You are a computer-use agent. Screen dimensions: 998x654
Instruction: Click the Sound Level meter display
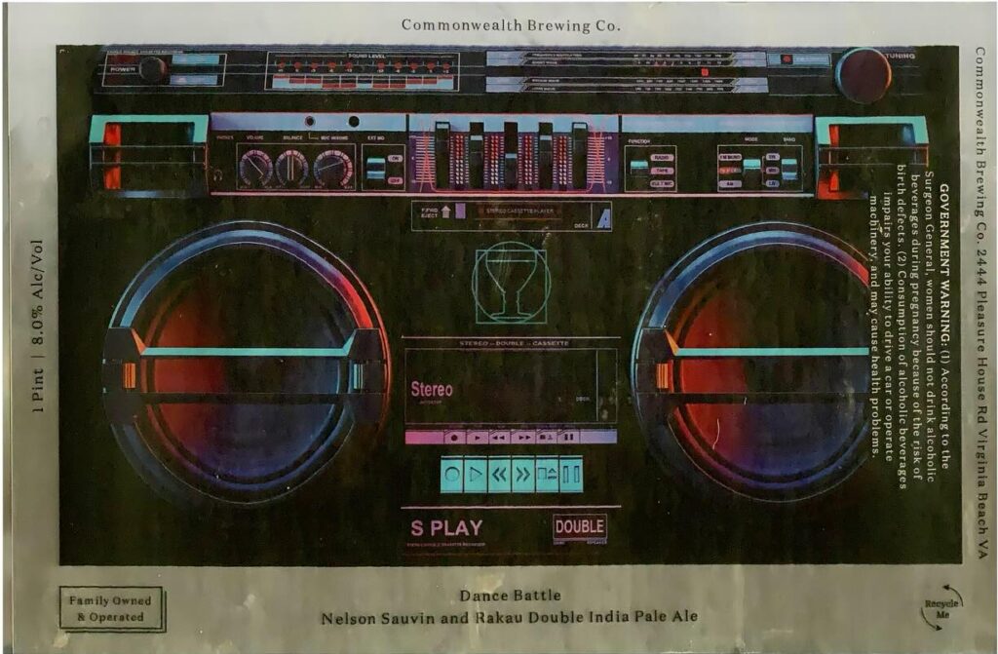[362, 72]
